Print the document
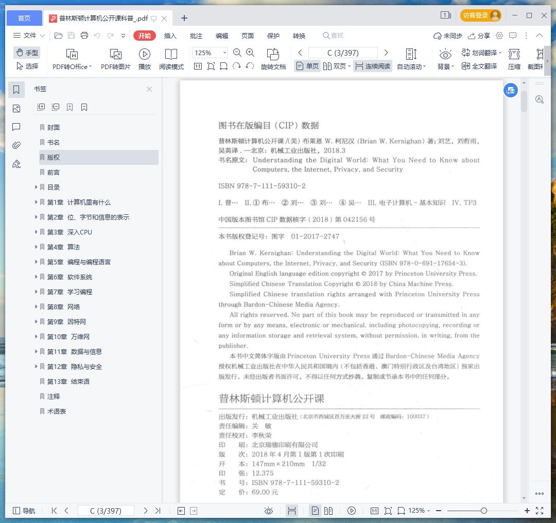 point(84,36)
